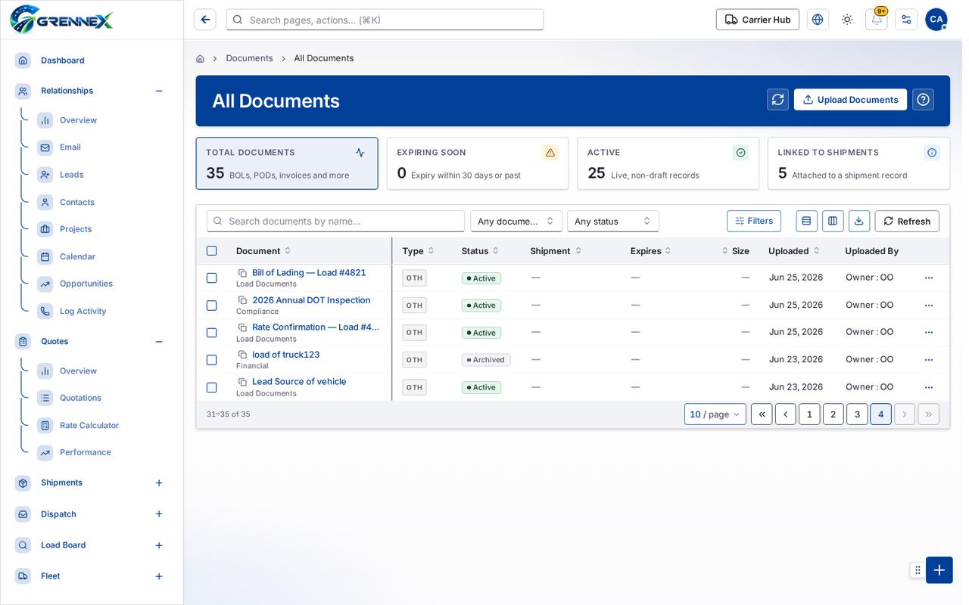Viewport: 969px width, 605px height.
Task: Open Quotations in the sidebar
Action: click(80, 398)
